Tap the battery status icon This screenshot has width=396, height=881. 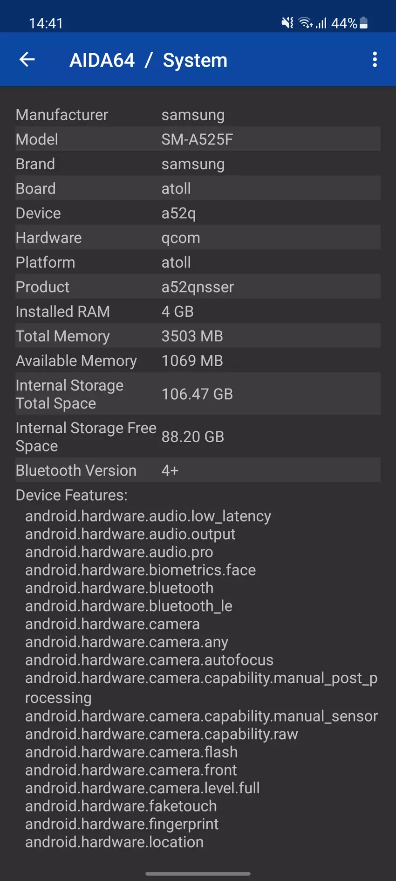pos(364,23)
